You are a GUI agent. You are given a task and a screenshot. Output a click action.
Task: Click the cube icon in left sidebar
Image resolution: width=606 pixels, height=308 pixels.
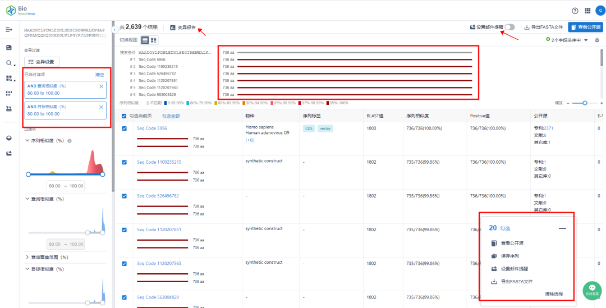9,138
